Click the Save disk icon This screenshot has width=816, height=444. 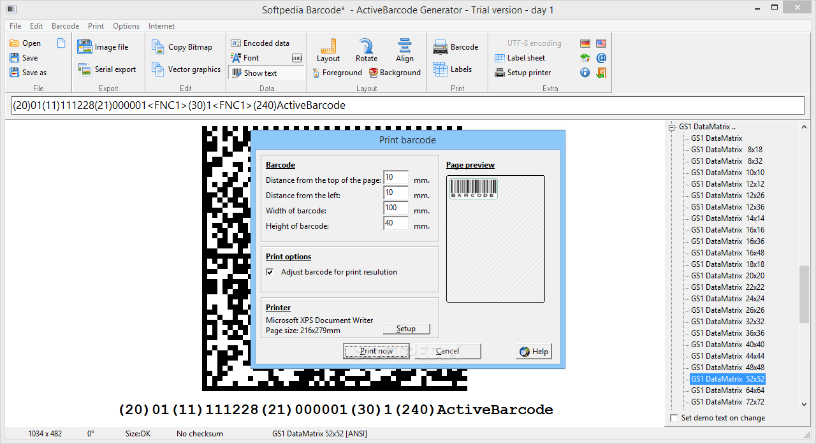pyautogui.click(x=15, y=58)
